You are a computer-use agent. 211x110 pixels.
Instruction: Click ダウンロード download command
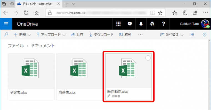pos(101,35)
